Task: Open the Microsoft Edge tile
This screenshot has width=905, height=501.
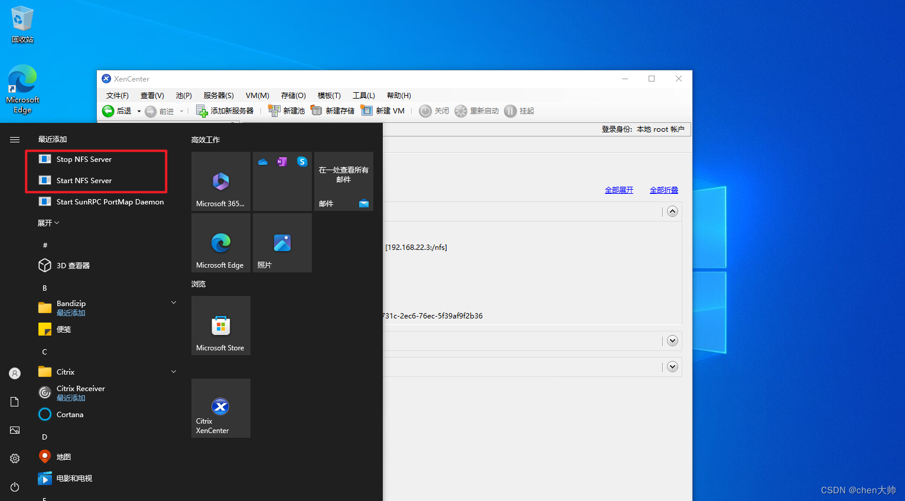Action: click(x=221, y=243)
